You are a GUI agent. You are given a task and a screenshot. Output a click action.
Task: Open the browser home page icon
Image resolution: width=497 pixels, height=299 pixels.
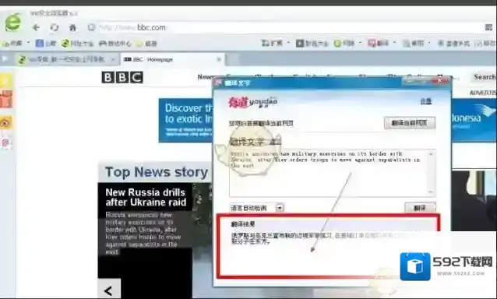coord(72,27)
